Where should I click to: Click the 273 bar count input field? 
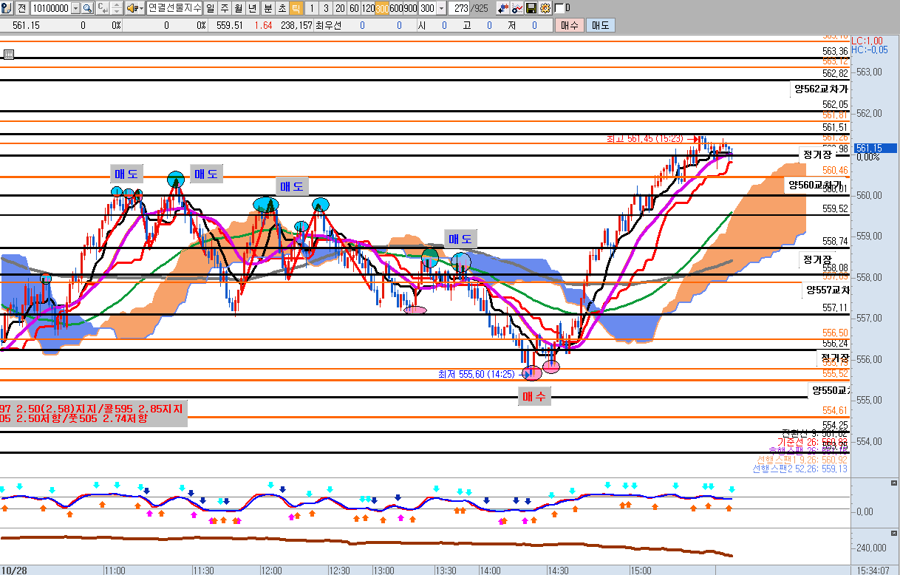(460, 8)
